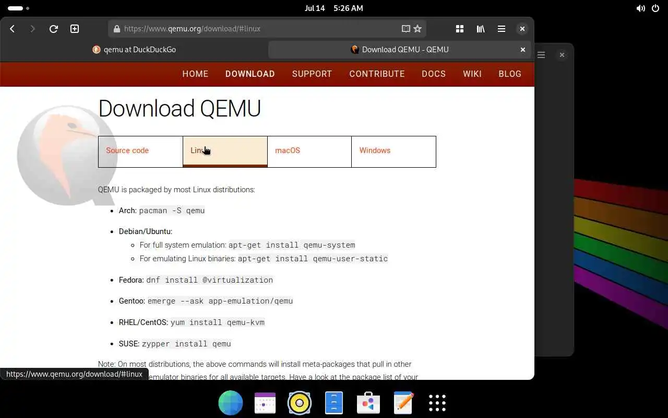
Task: Open the Text Editor from the dock
Action: click(403, 403)
